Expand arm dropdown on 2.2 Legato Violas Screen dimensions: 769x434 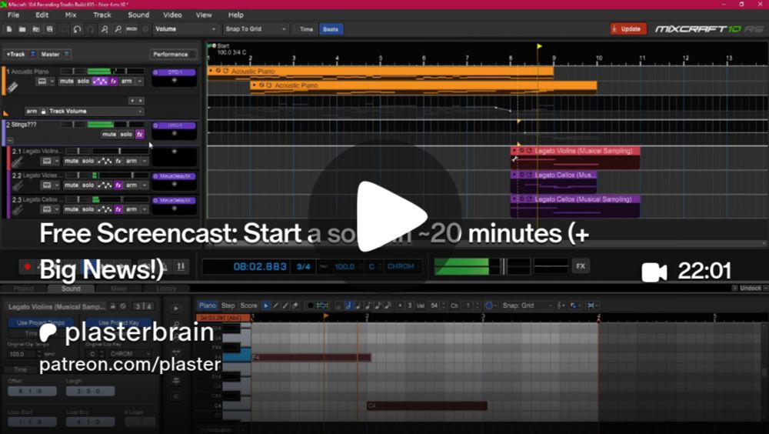click(x=145, y=185)
